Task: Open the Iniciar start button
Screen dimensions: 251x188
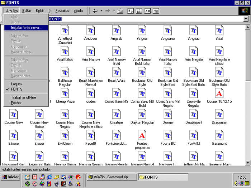Action: point(10,177)
